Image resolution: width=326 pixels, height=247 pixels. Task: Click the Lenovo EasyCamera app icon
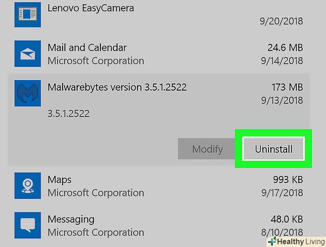point(28,13)
